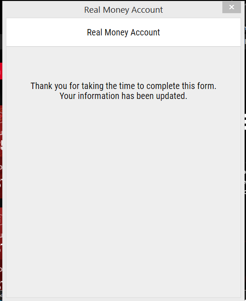
Task: Click lower dark red promo tile at left edge
Action: pos(1,250)
